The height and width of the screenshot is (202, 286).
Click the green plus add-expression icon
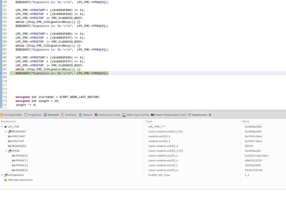click(5, 180)
